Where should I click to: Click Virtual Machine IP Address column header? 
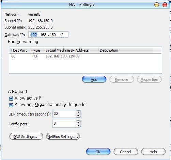(x=71, y=50)
